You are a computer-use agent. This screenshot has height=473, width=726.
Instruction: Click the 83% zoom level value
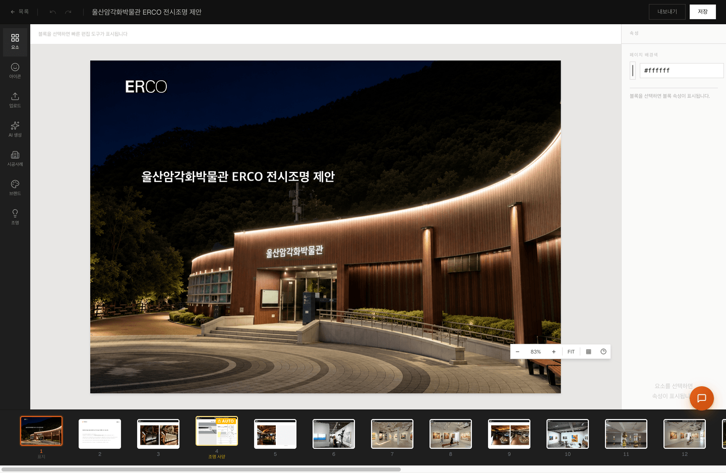tap(535, 351)
